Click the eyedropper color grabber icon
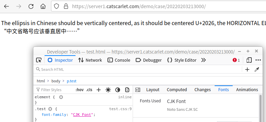Screen dimensions: 266x122 tap(257, 69)
